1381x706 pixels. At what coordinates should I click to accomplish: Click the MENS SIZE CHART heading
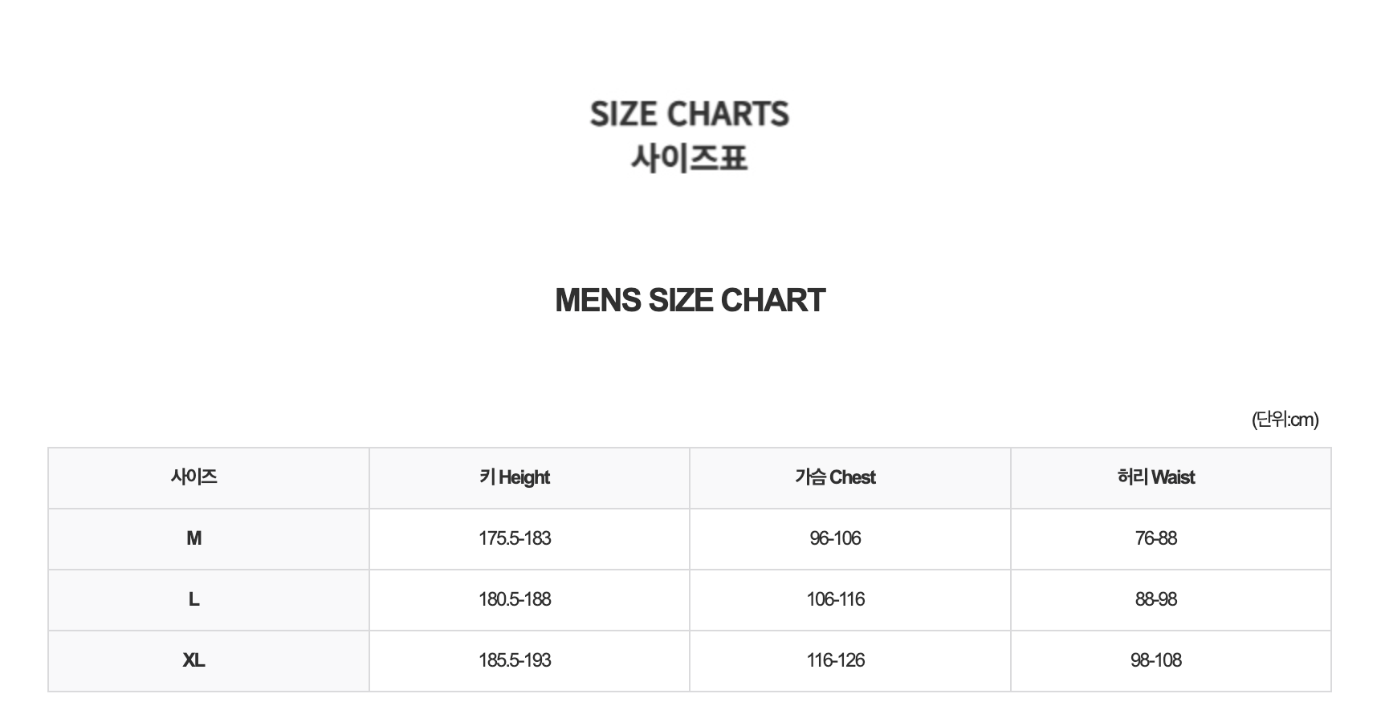690,301
